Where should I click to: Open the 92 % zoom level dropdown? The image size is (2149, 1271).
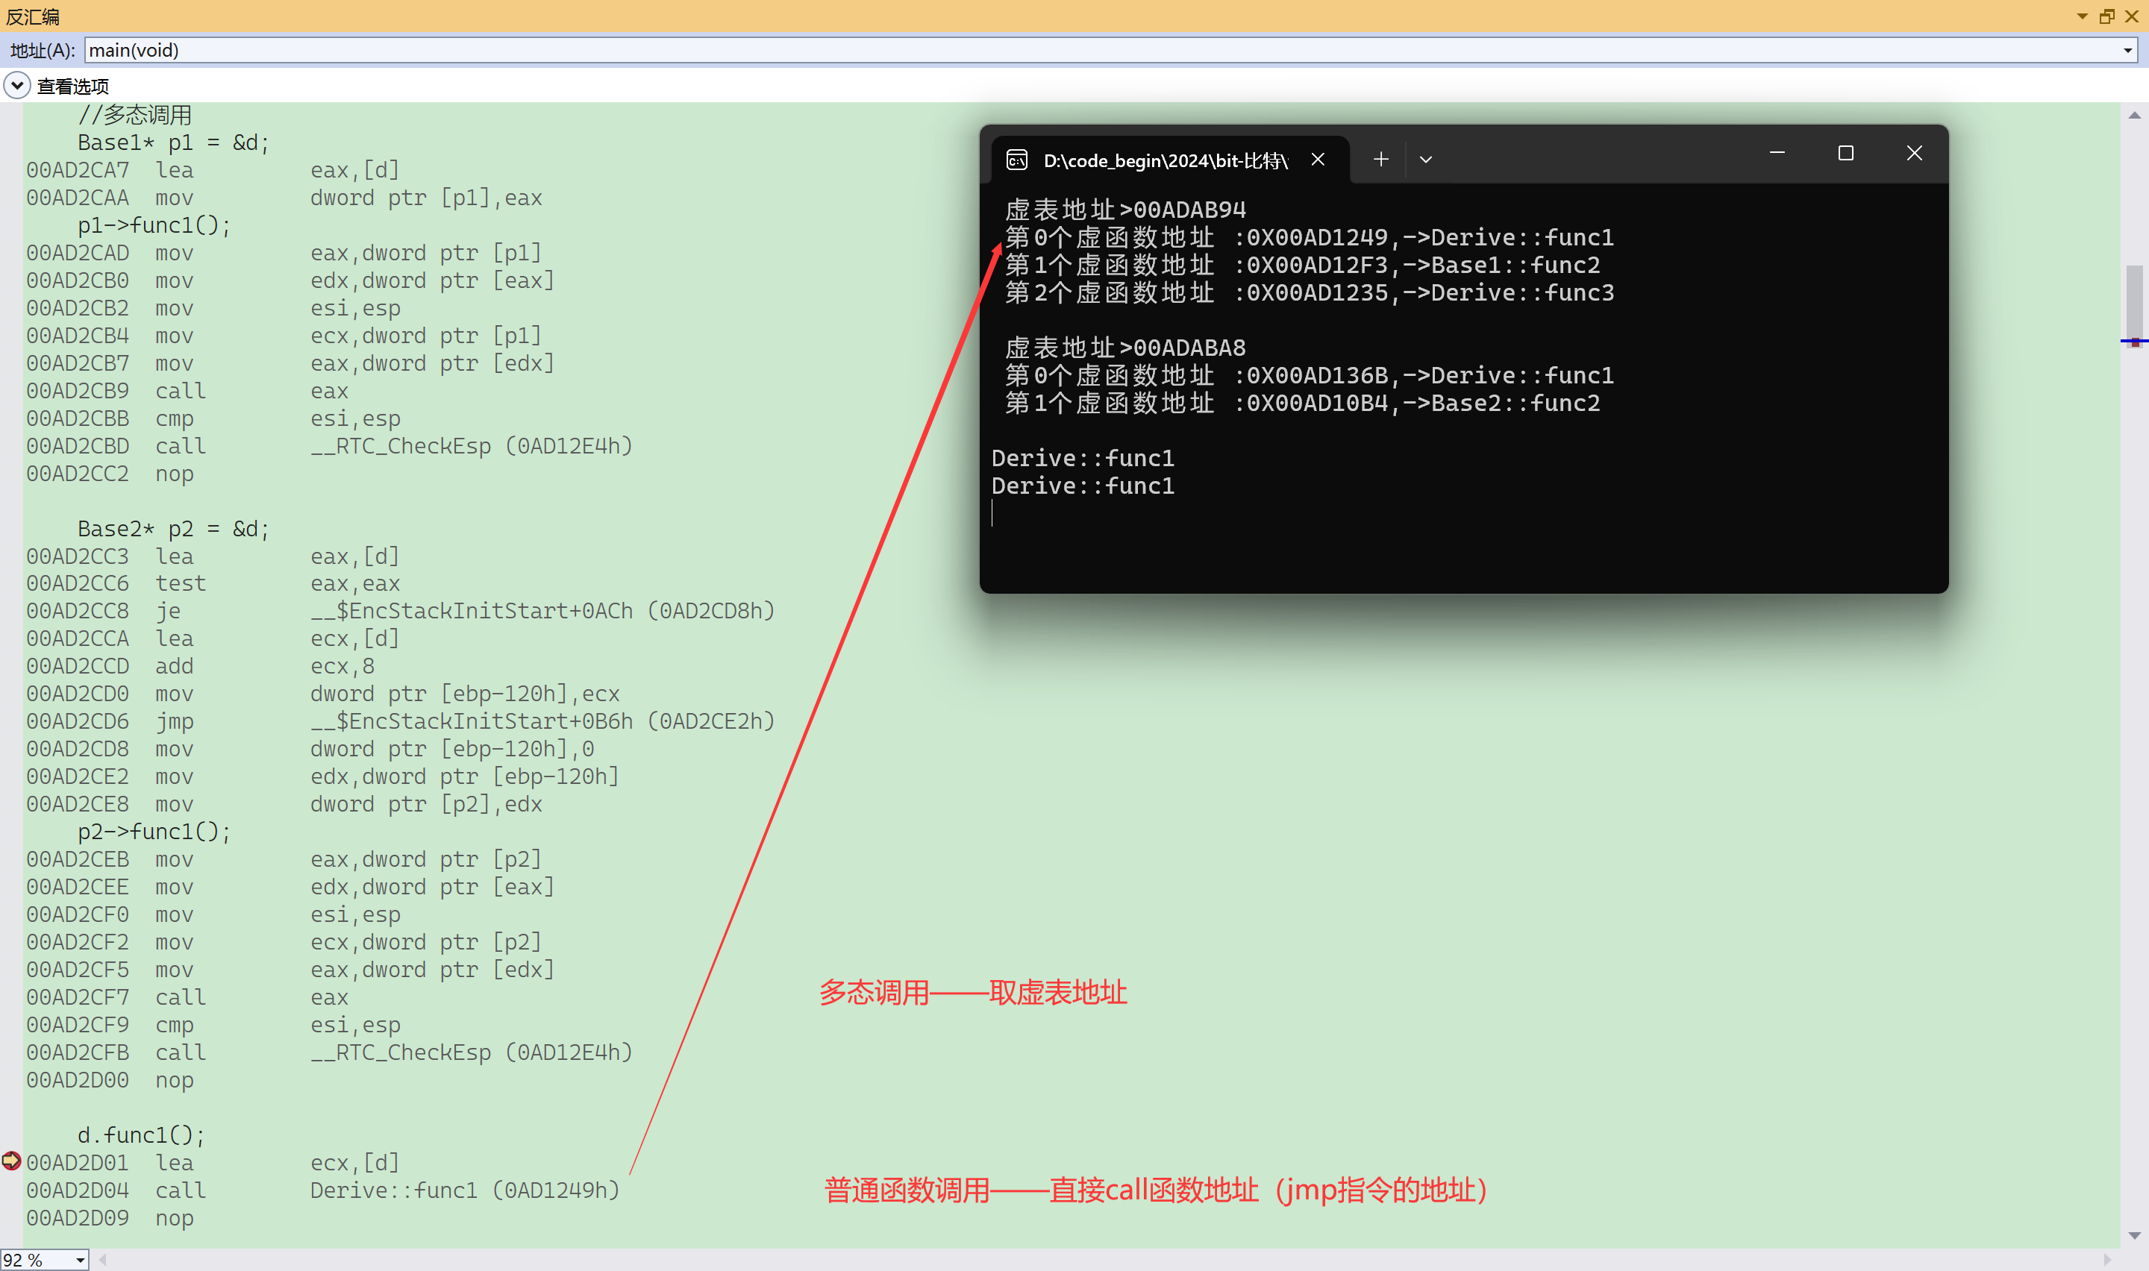(x=80, y=1260)
